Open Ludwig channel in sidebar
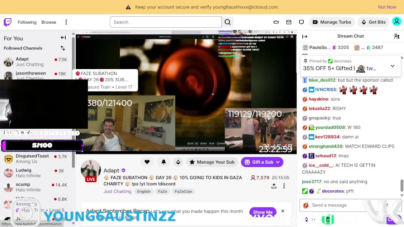Screen dimensions: 404x227 pos(35,173)
